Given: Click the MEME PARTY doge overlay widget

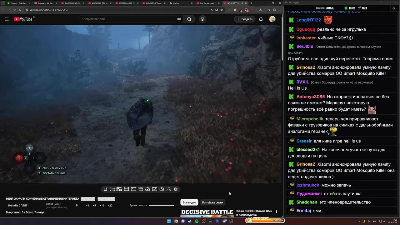Looking at the screenshot, I should 265,220.
